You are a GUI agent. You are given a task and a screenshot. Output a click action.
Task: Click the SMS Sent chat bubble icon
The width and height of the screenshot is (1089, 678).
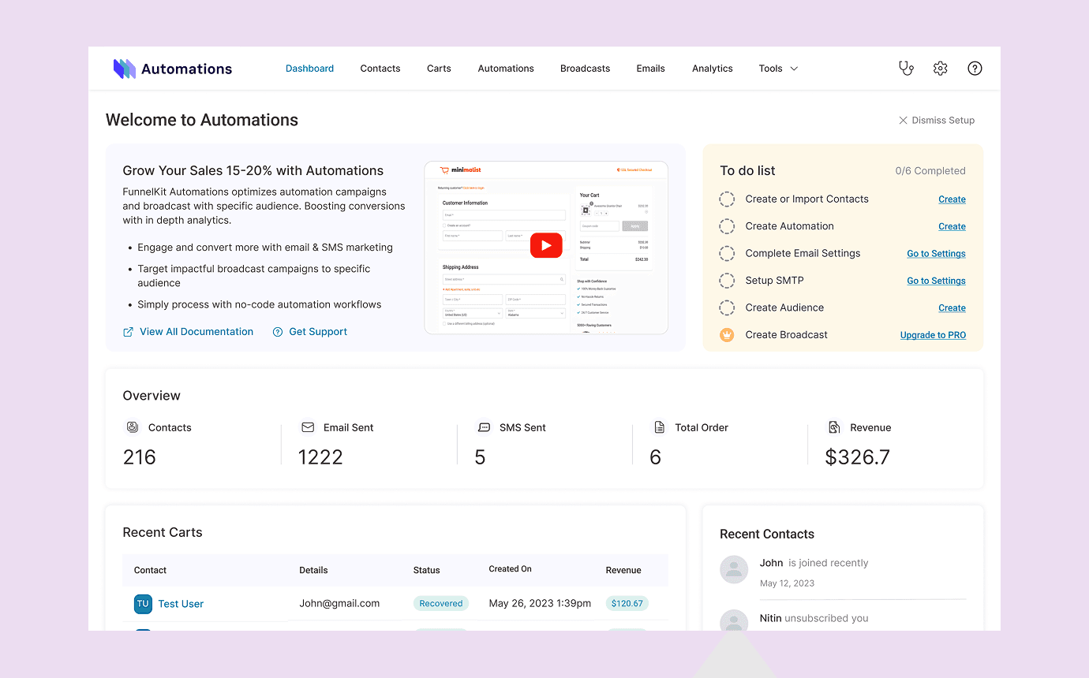pos(484,427)
